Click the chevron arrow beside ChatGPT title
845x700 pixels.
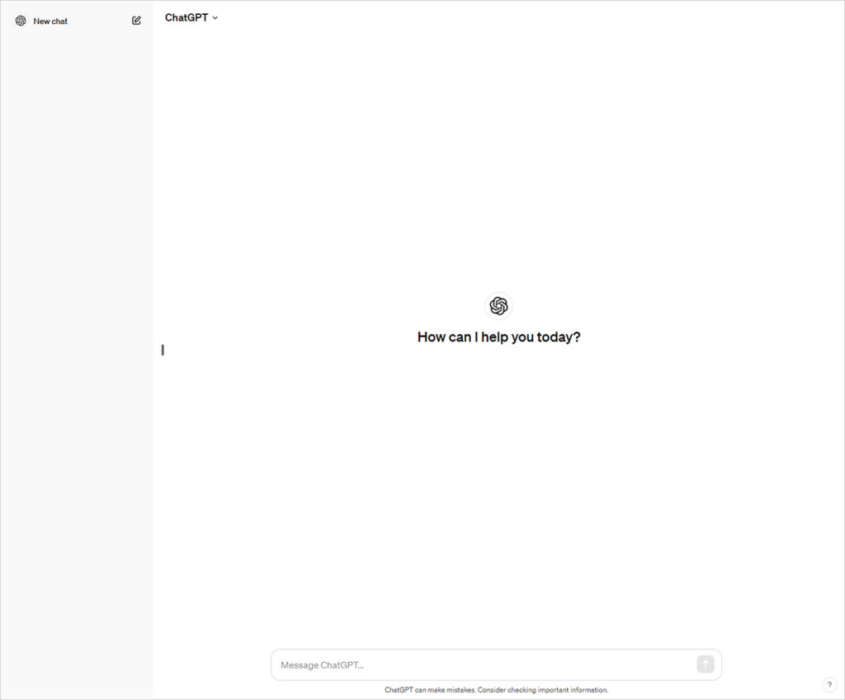click(x=215, y=17)
